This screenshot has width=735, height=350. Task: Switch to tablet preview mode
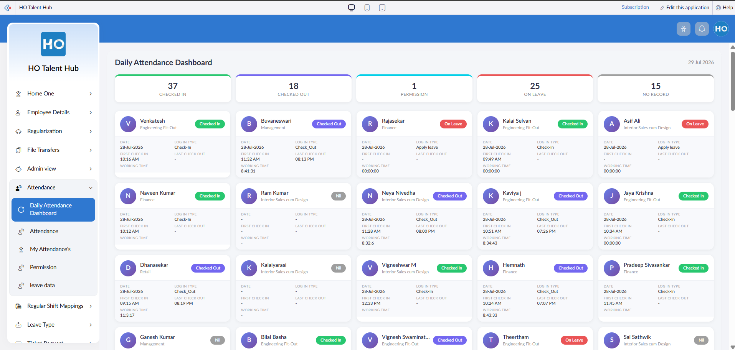382,8
